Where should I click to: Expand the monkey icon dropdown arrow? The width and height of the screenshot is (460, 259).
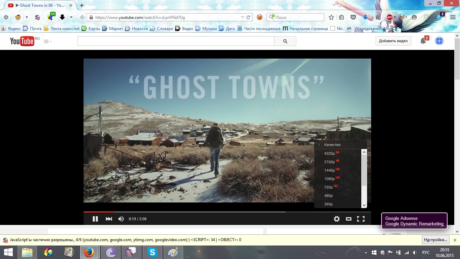pos(27,18)
